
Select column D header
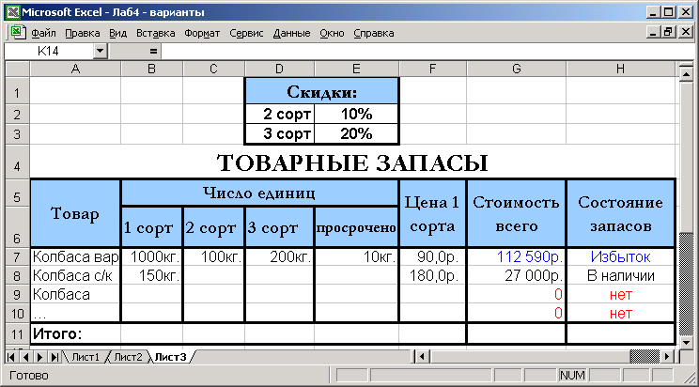pos(280,69)
